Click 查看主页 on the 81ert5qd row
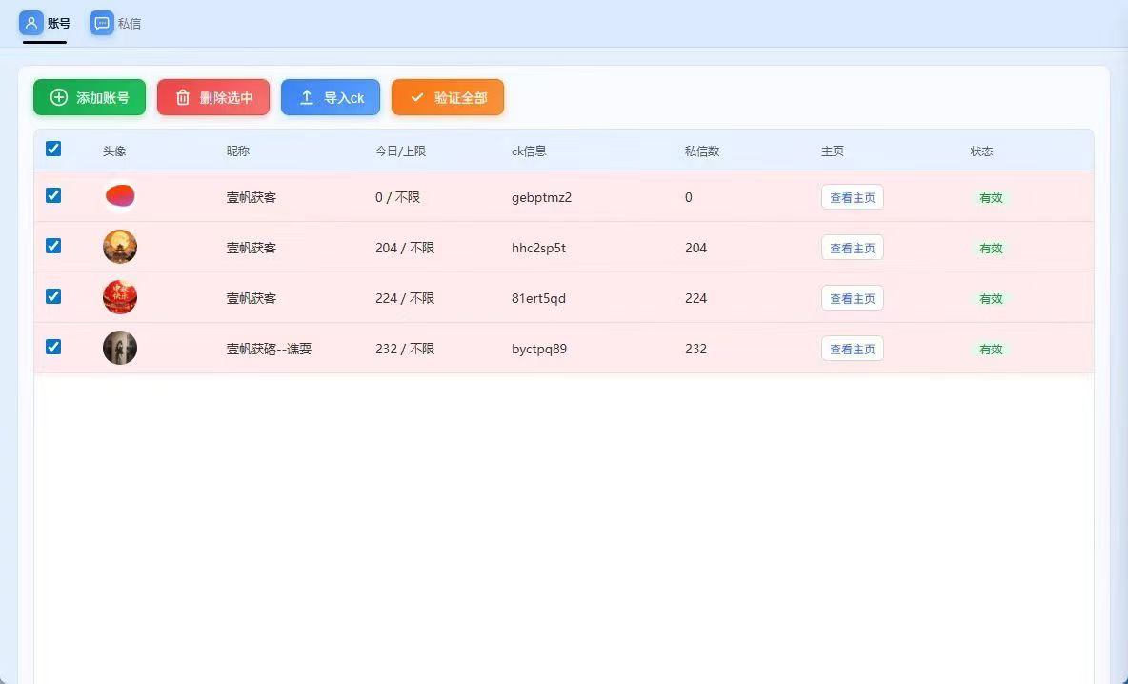 click(851, 297)
